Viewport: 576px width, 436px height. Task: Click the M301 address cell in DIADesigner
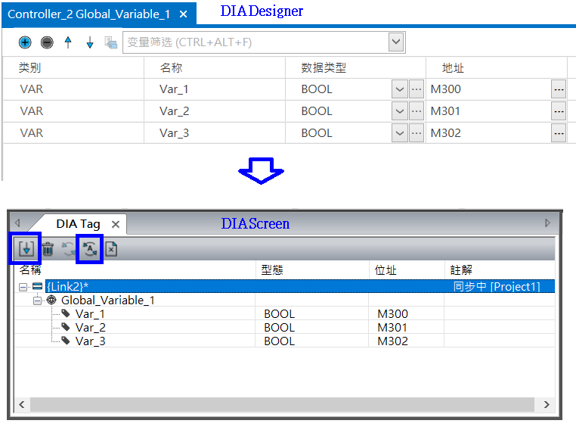pyautogui.click(x=488, y=111)
